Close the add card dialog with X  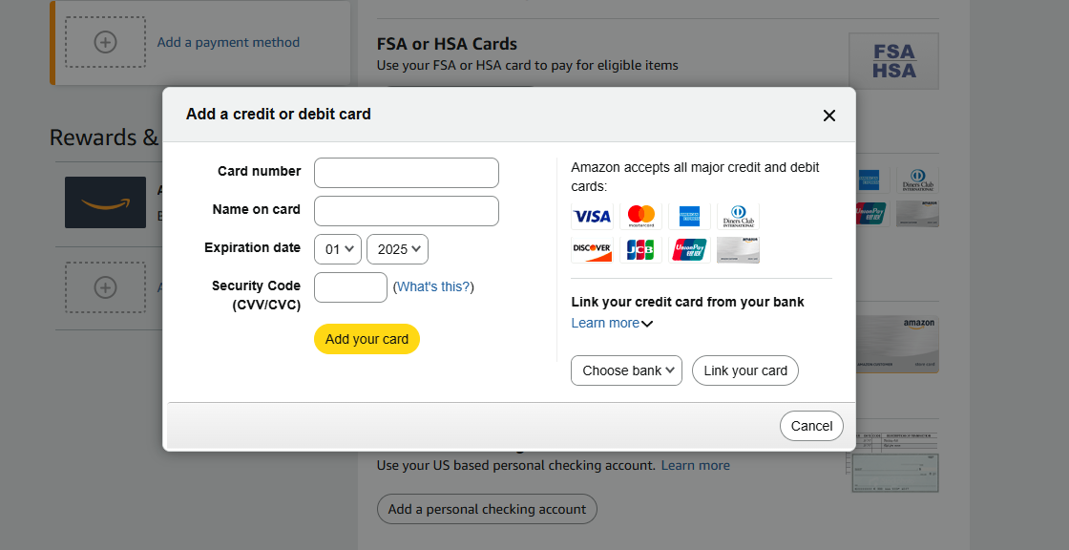[x=828, y=116]
